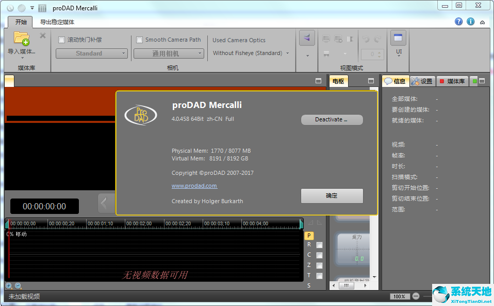
Task: Click the timeline zoom in magnifier
Action: 9,286
